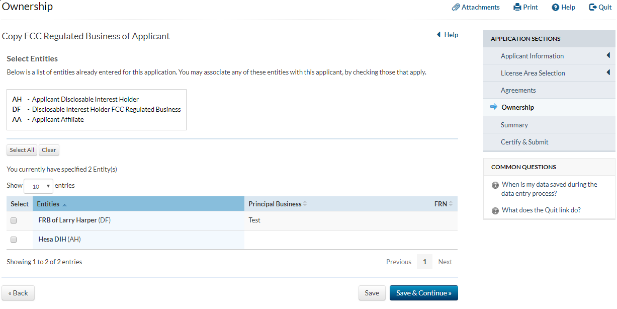Click the Attachments paperclip icon

coord(456,7)
